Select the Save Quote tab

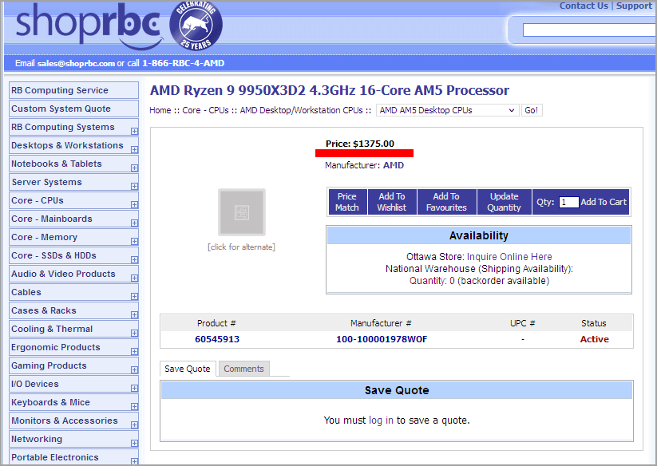click(187, 369)
